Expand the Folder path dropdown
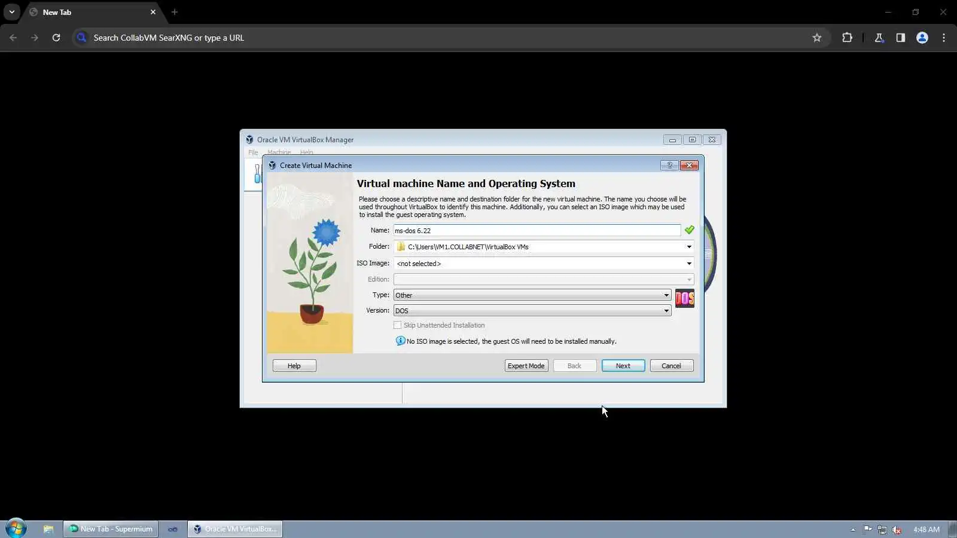957x538 pixels. (688, 247)
